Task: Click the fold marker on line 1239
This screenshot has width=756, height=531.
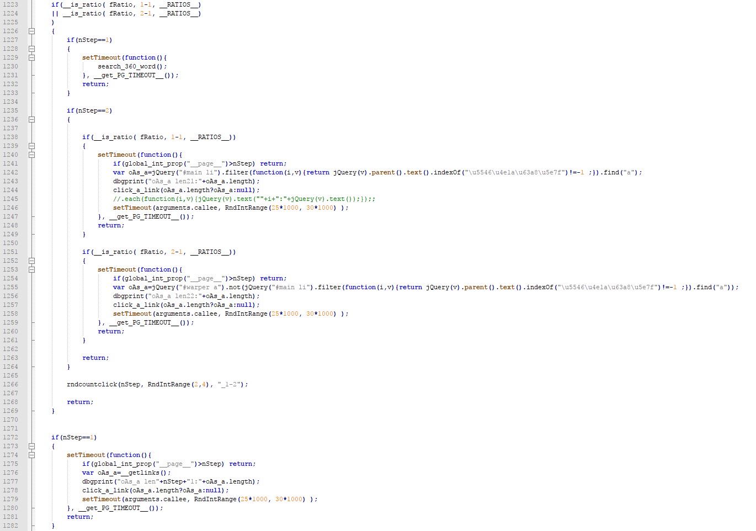Action: 31,146
